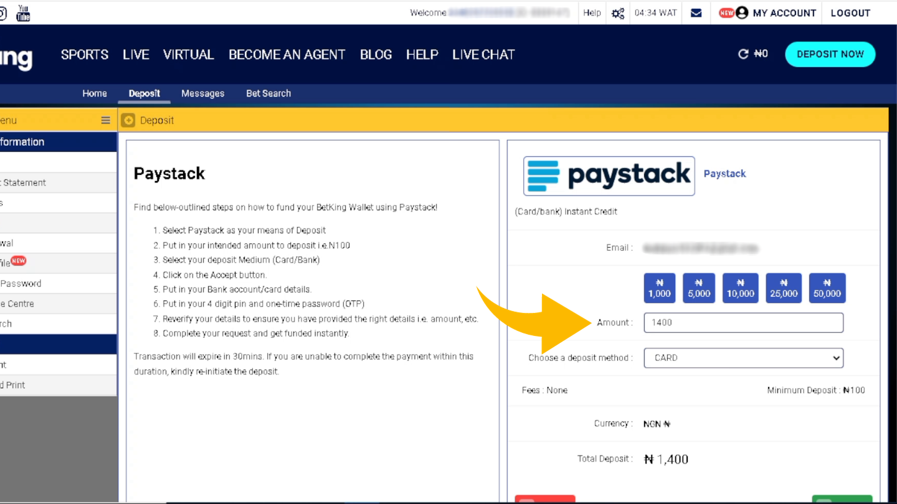Click the NEW badge near My Account
897x504 pixels.
pyautogui.click(x=726, y=12)
